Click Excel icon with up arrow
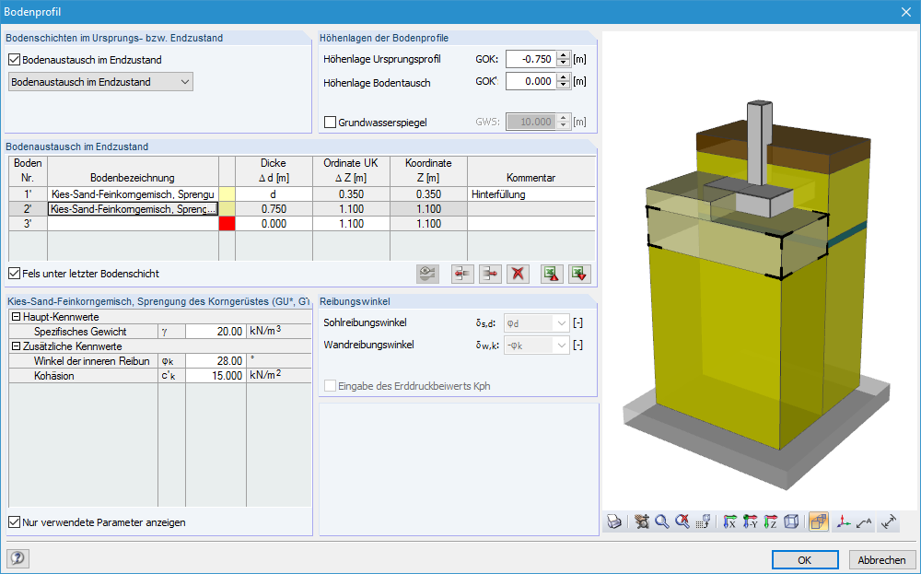The image size is (921, 574). [x=552, y=274]
